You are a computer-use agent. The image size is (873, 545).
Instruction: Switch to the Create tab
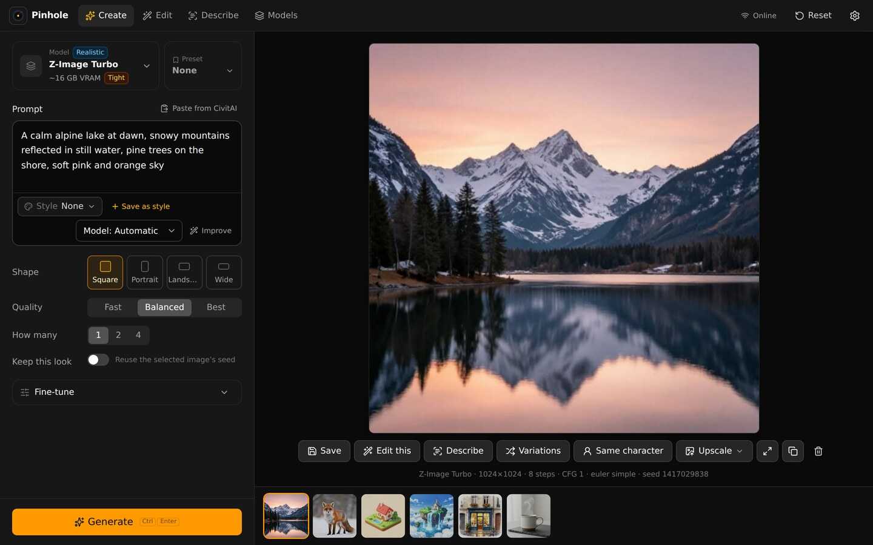[106, 16]
